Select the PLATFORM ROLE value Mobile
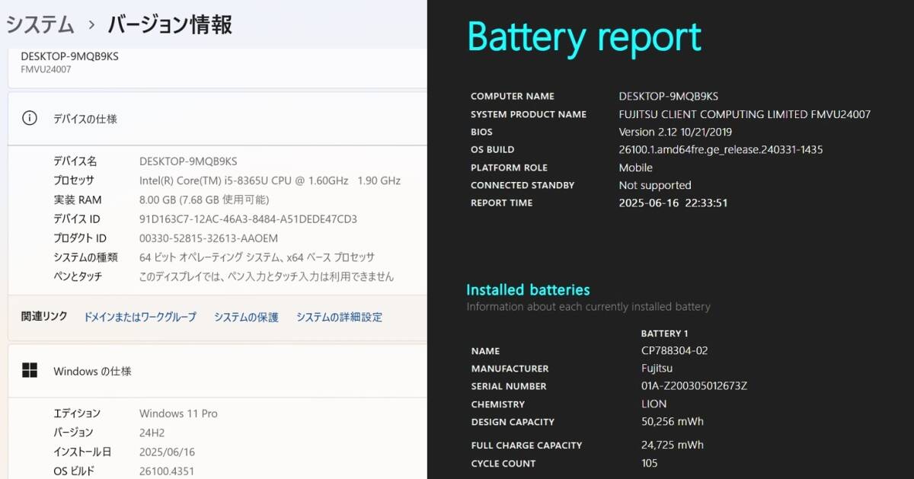The height and width of the screenshot is (479, 914). tap(636, 168)
